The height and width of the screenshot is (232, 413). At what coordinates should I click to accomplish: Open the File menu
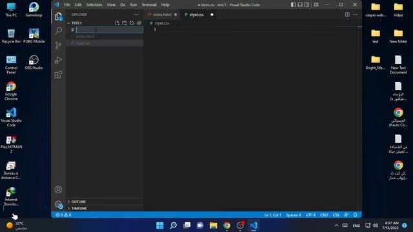pyautogui.click(x=67, y=5)
